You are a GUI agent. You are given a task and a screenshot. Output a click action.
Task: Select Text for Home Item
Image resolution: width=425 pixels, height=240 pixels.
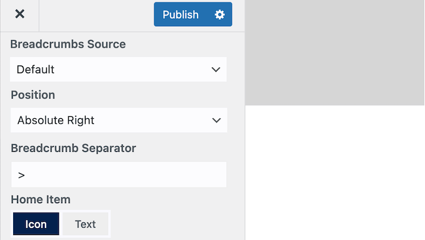[86, 224]
